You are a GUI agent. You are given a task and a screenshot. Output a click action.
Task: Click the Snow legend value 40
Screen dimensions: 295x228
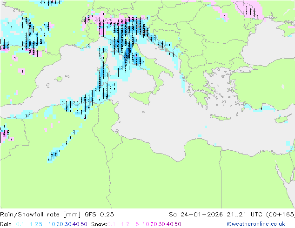pyautogui.click(x=170, y=224)
